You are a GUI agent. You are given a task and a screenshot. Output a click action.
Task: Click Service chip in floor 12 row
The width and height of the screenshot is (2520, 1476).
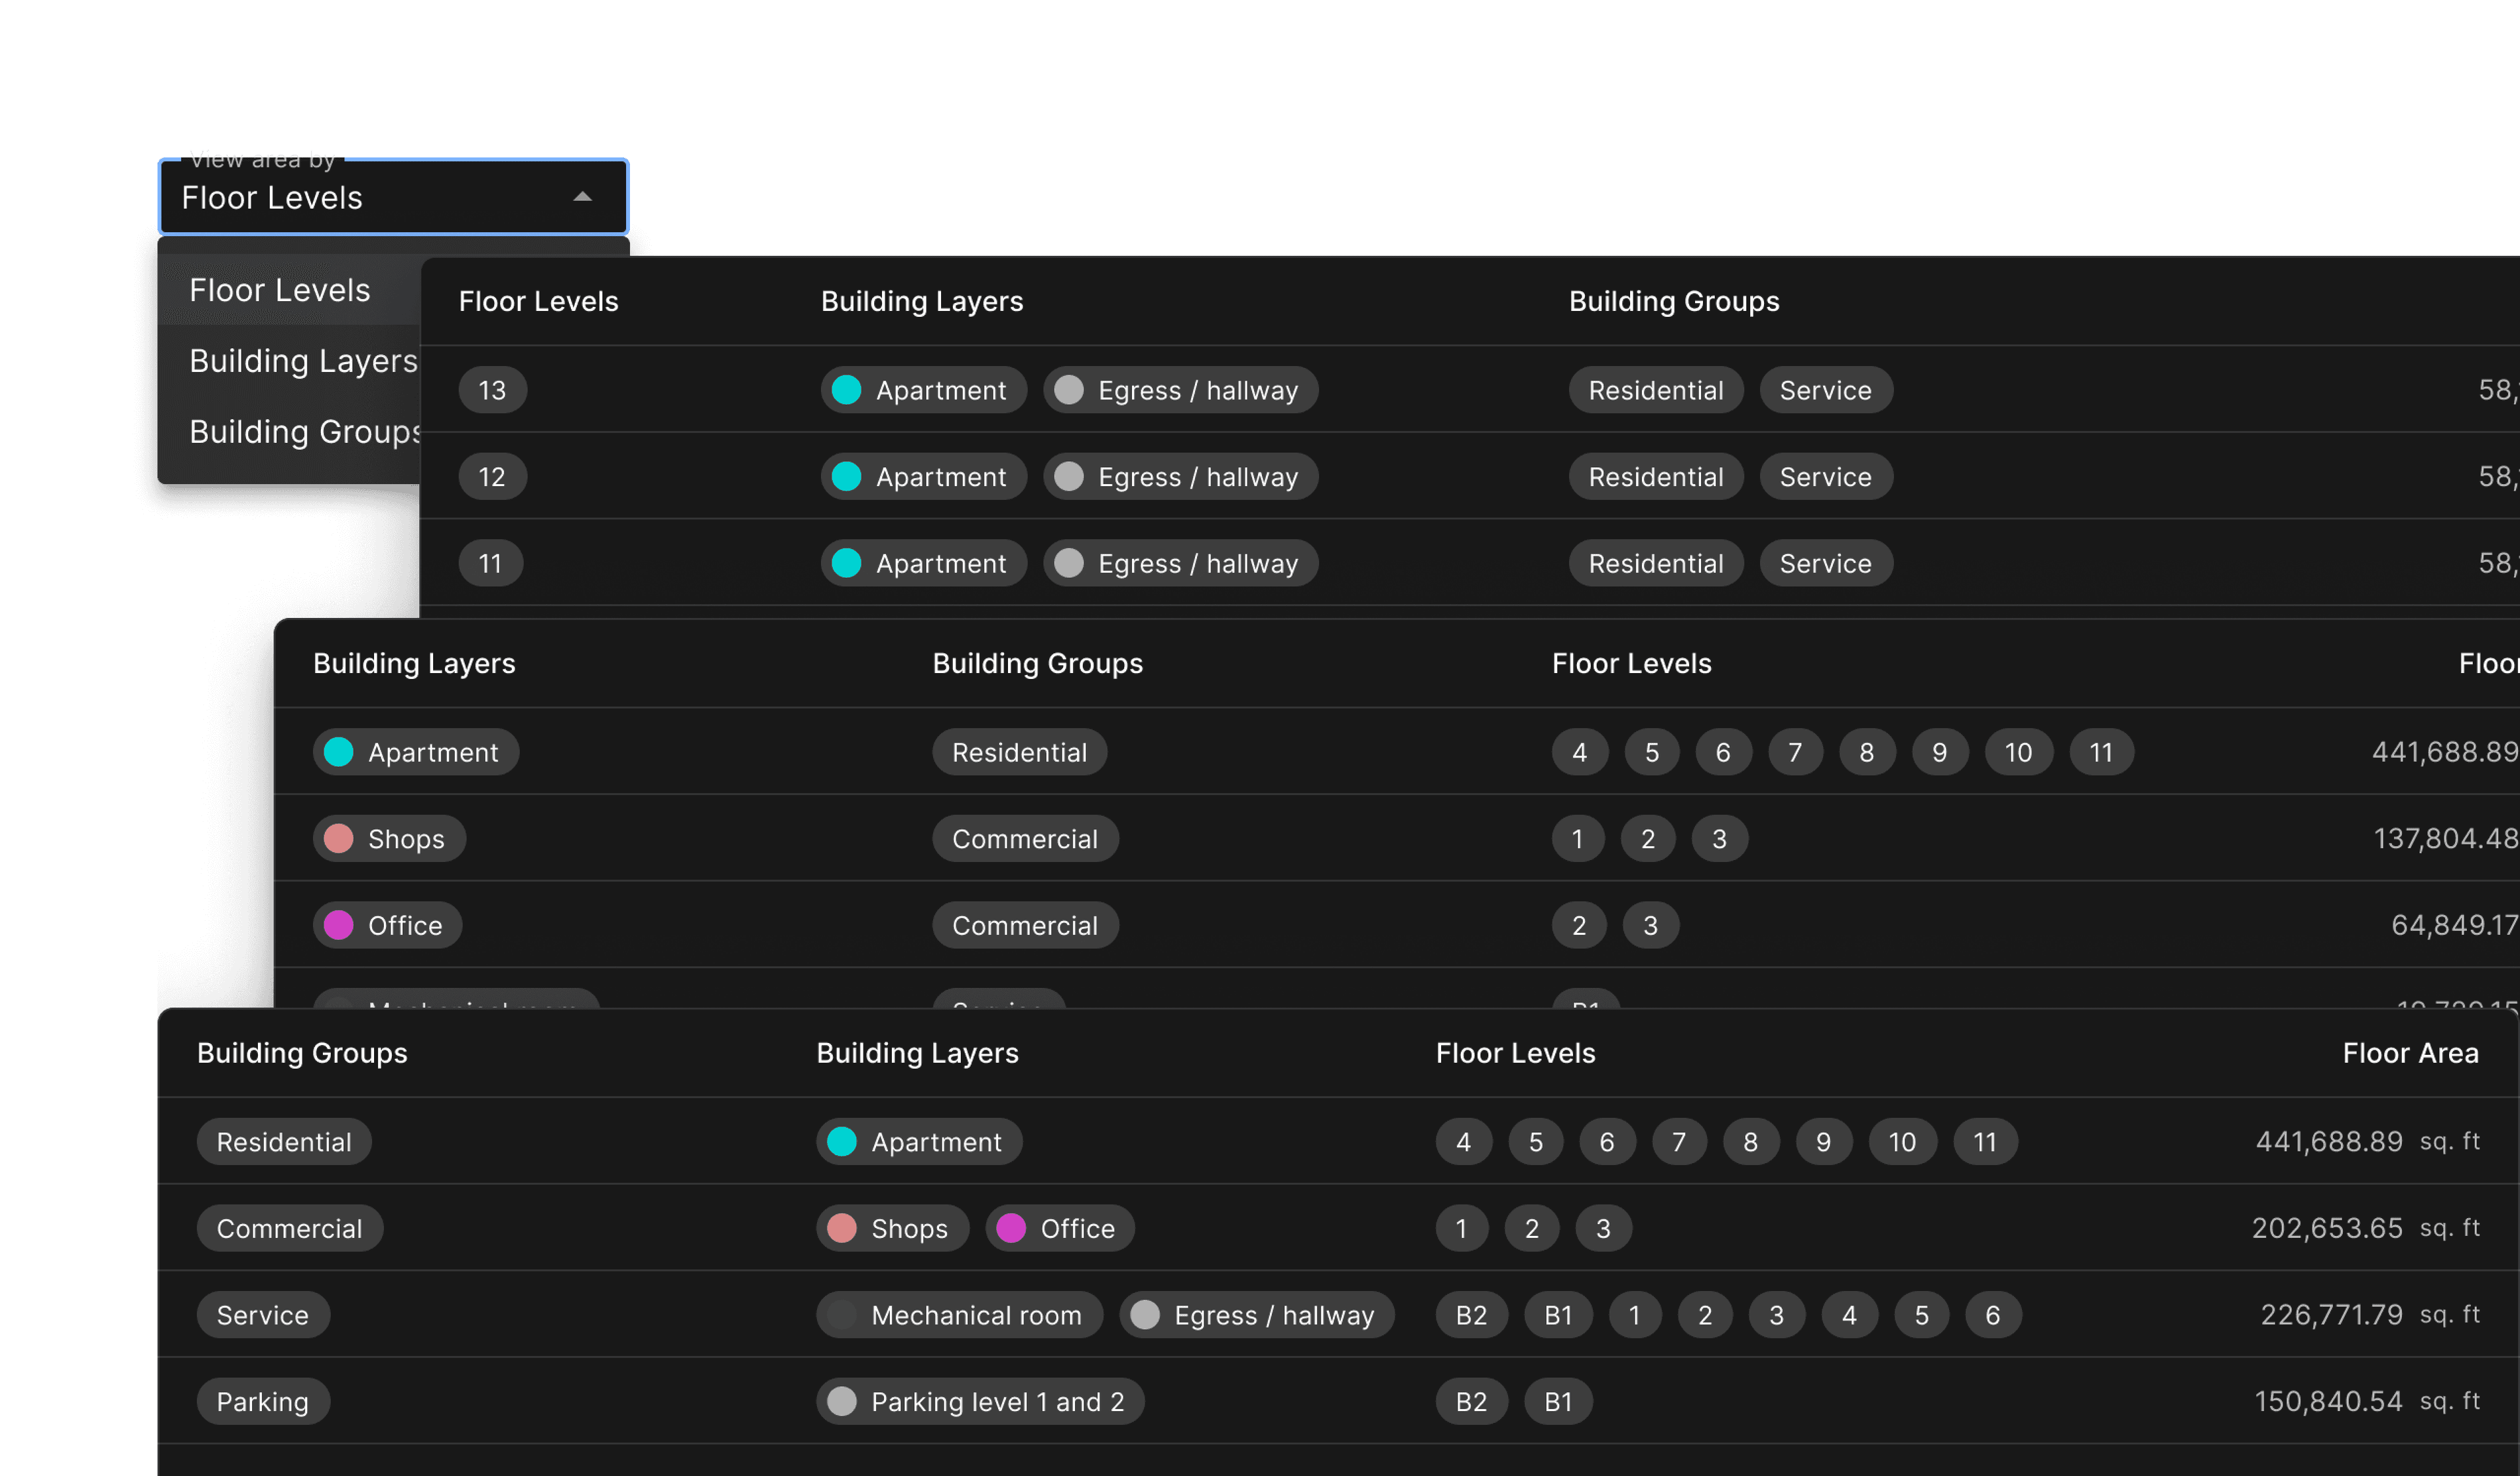1825,477
